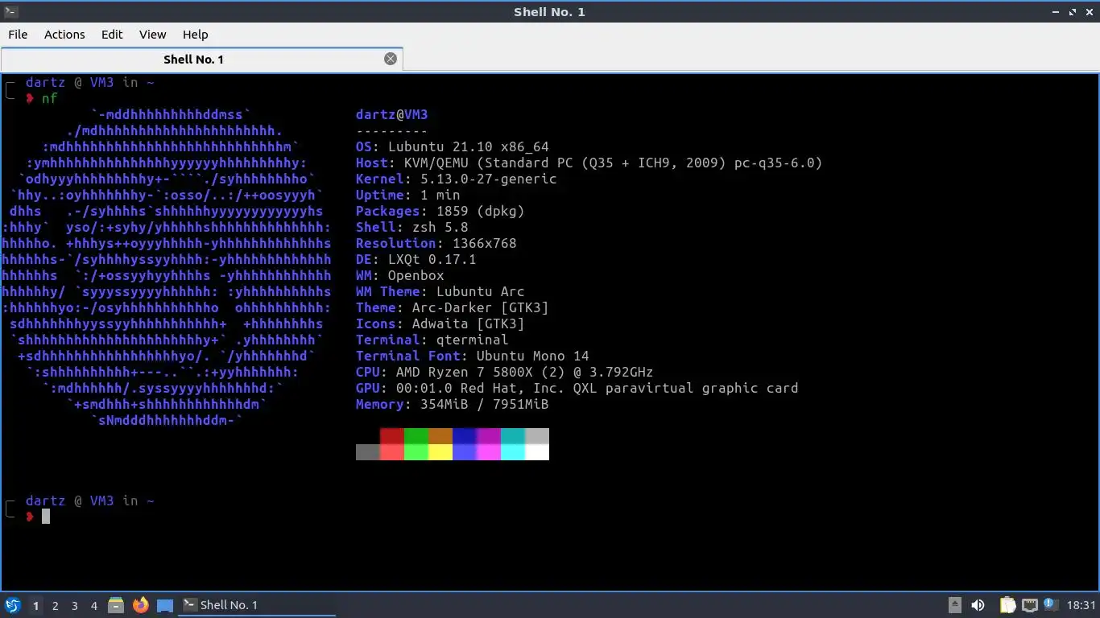This screenshot has width=1100, height=618.
Task: Click the magenta color block
Action: (489, 436)
